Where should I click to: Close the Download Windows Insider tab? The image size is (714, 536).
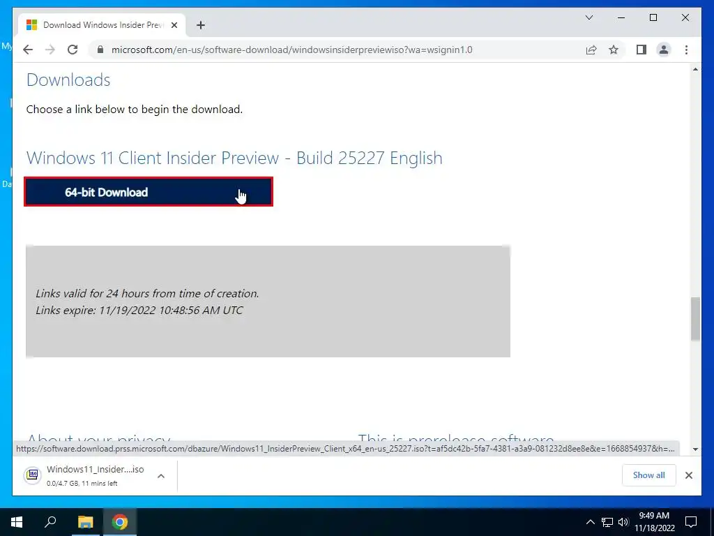(x=174, y=25)
